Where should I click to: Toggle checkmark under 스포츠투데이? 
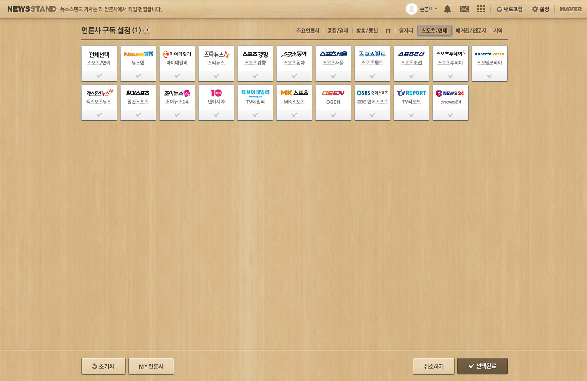(450, 76)
